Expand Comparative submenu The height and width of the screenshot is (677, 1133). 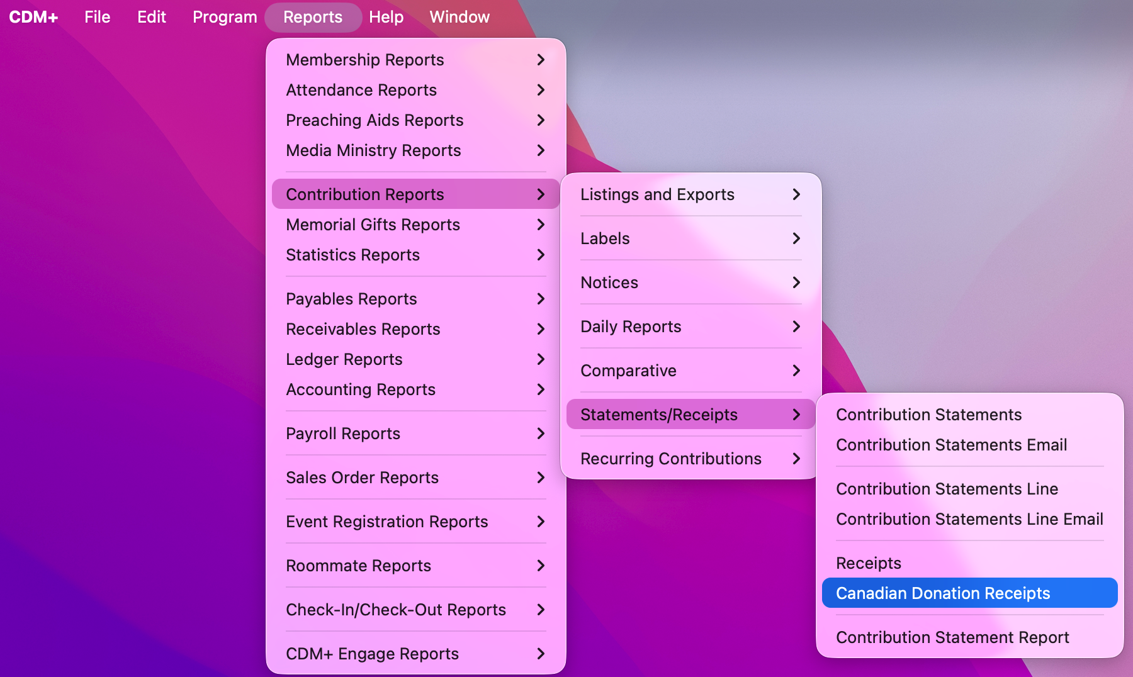point(691,371)
